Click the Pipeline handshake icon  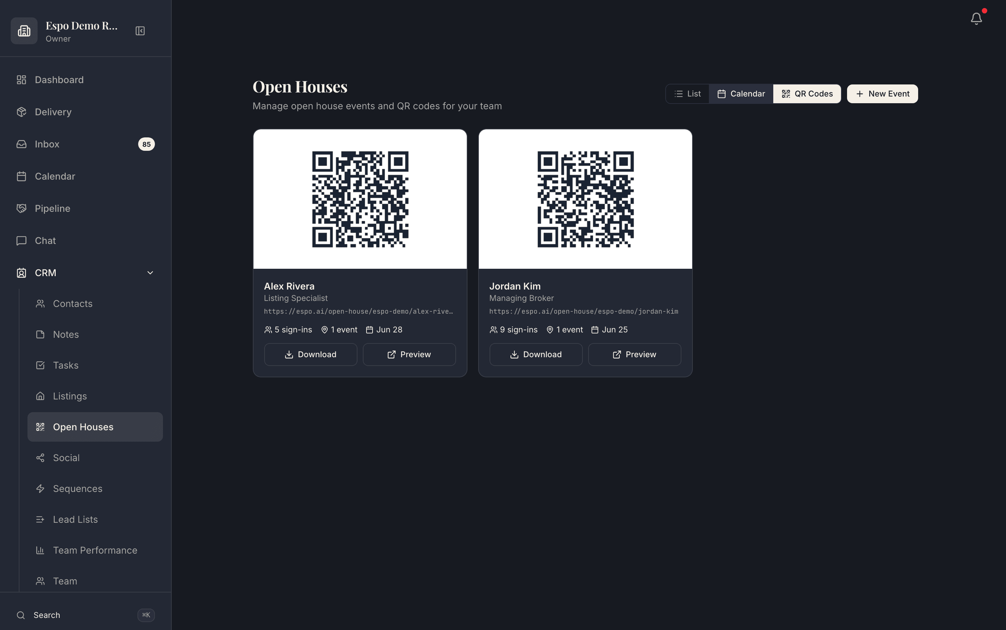tap(21, 208)
